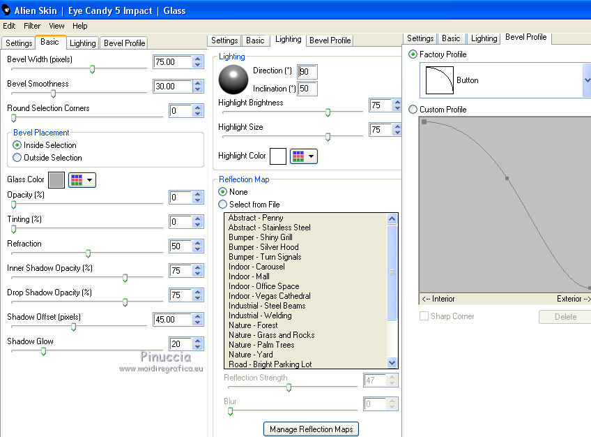The width and height of the screenshot is (591, 437).
Task: Click Manage Reflection Maps button
Action: pyautogui.click(x=311, y=429)
